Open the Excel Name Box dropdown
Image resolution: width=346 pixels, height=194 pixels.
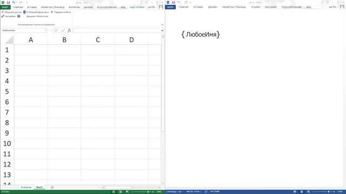(45, 30)
